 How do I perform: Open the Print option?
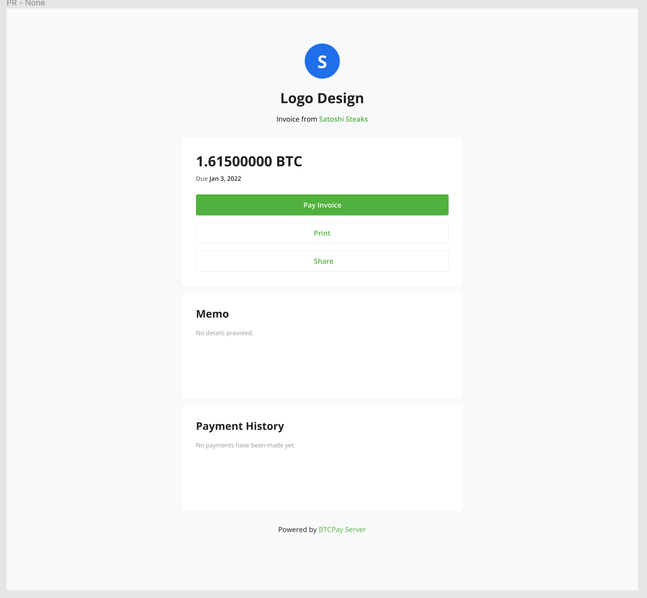pos(322,233)
